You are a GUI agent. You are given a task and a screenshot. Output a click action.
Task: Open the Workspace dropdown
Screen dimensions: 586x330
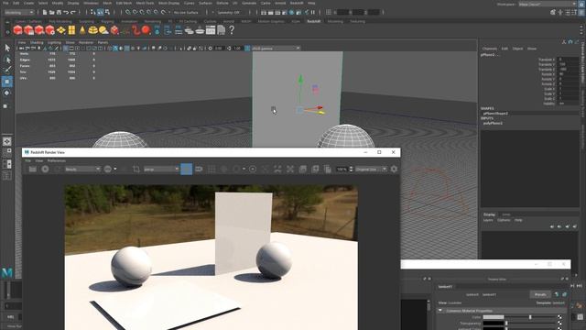pyautogui.click(x=548, y=4)
